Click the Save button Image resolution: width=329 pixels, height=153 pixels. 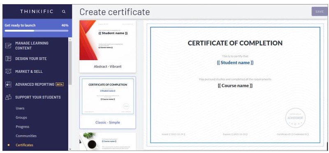(x=320, y=11)
